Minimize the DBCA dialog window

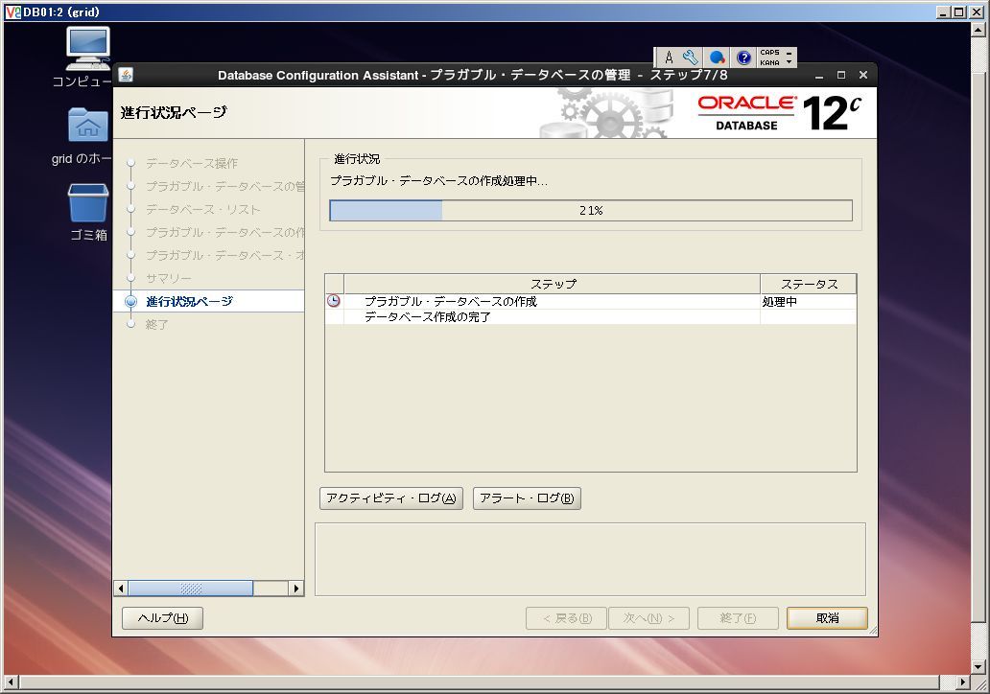[819, 75]
